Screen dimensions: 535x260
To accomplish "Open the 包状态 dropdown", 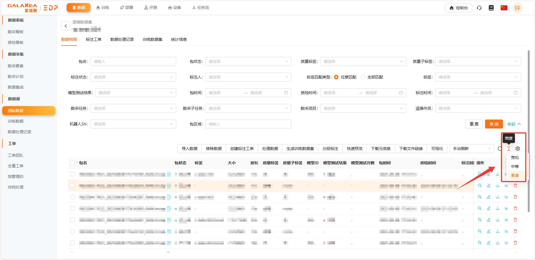I will click(x=248, y=61).
